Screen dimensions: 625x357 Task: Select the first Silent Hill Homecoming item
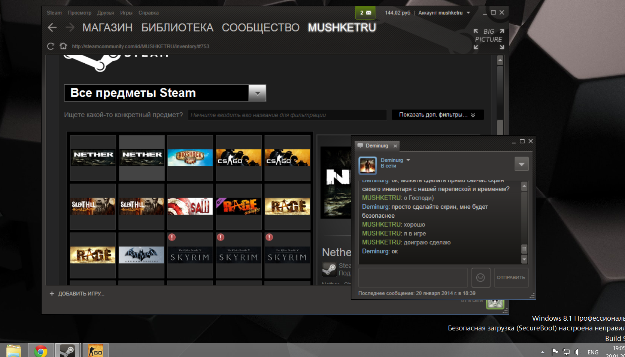[93, 206]
